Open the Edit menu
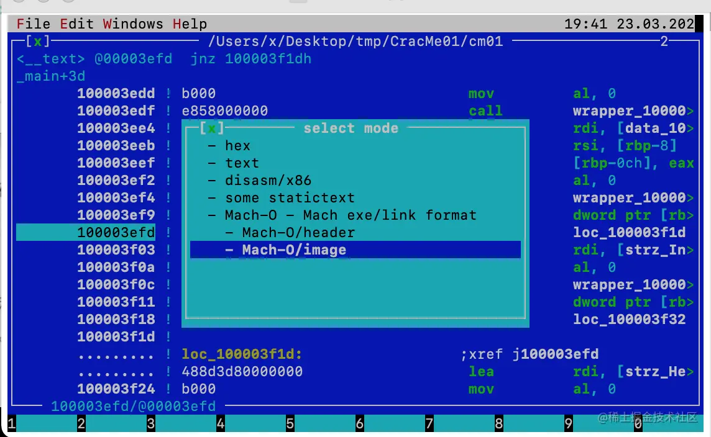 76,24
